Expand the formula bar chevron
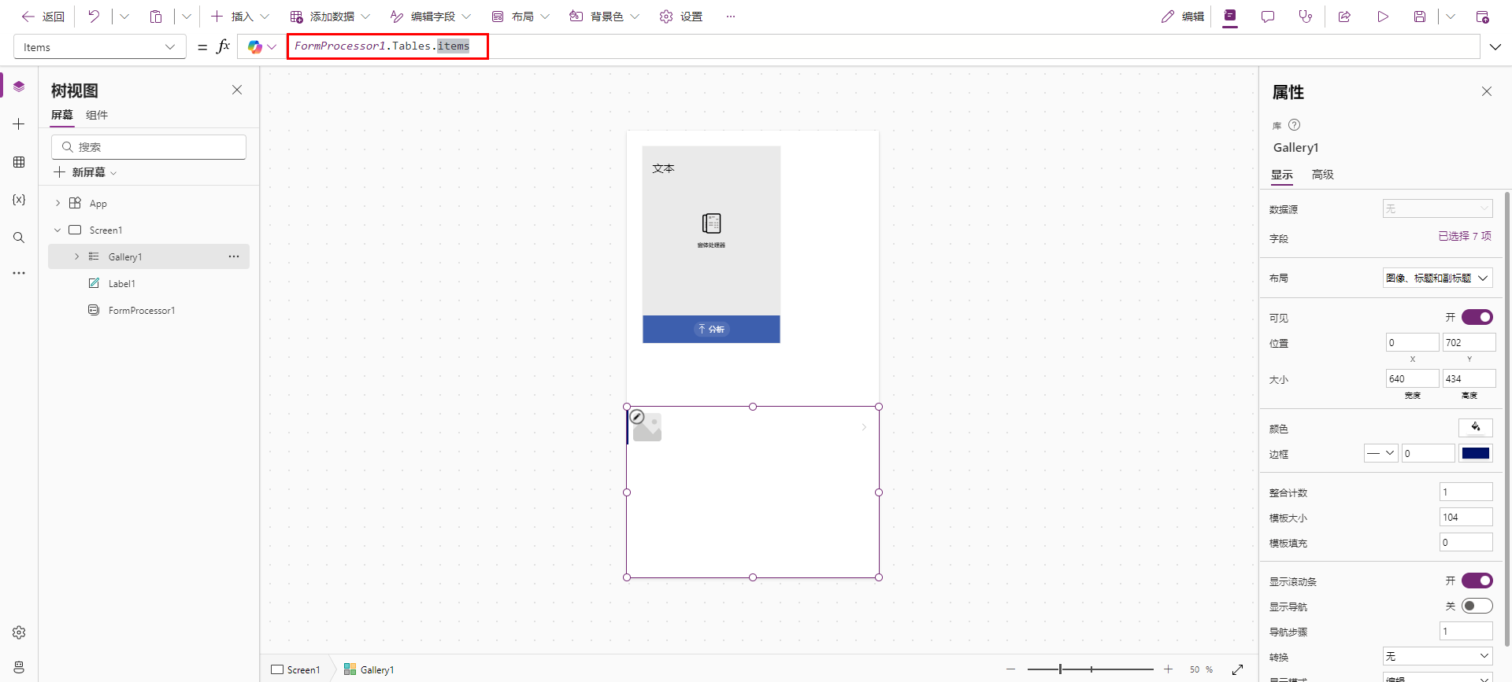Viewport: 1512px width, 682px height. tap(1495, 47)
